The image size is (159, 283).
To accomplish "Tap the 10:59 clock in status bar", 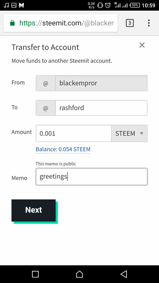I will (148, 5).
